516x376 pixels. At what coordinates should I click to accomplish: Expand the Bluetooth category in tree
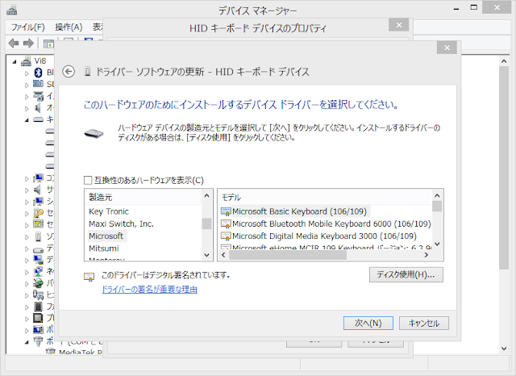point(27,73)
